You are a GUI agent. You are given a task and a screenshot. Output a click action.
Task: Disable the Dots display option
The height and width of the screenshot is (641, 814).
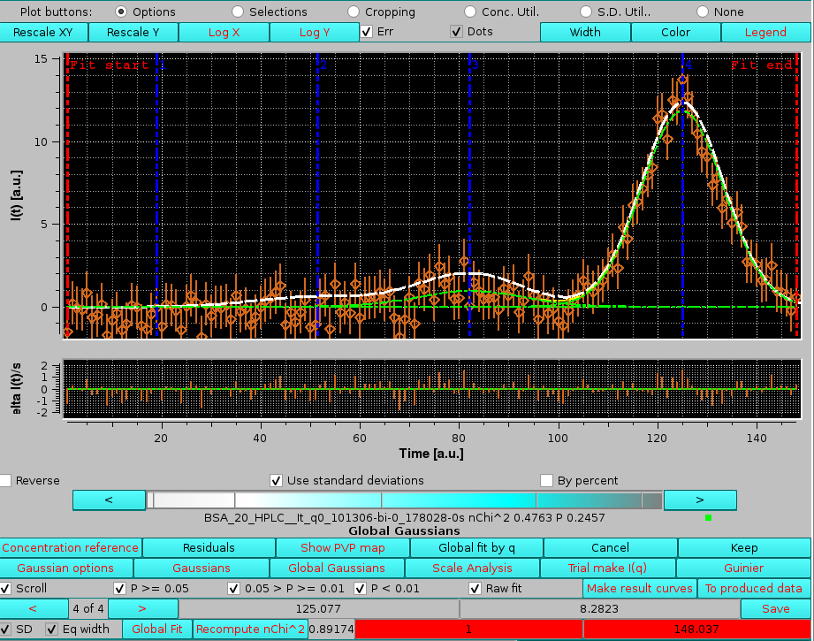(x=456, y=32)
